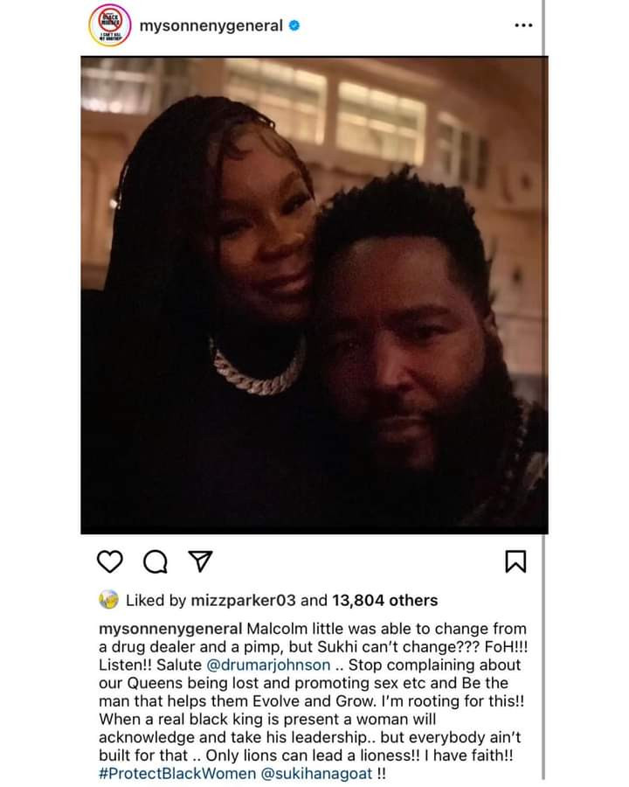Click small liker avatar next to Liked by
Image resolution: width=629 pixels, height=787 pixels.
[109, 600]
